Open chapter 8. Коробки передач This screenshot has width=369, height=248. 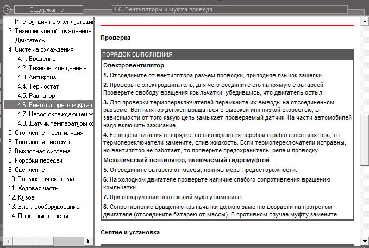tap(35, 160)
